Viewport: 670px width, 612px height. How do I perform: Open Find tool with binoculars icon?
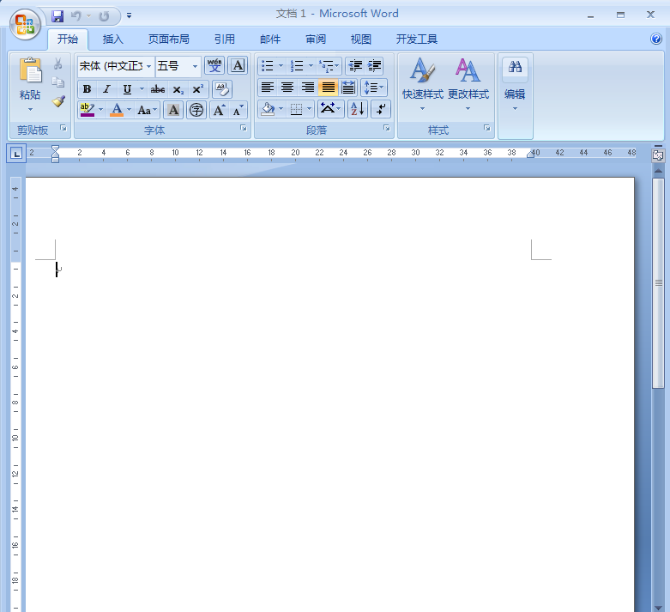tap(515, 67)
